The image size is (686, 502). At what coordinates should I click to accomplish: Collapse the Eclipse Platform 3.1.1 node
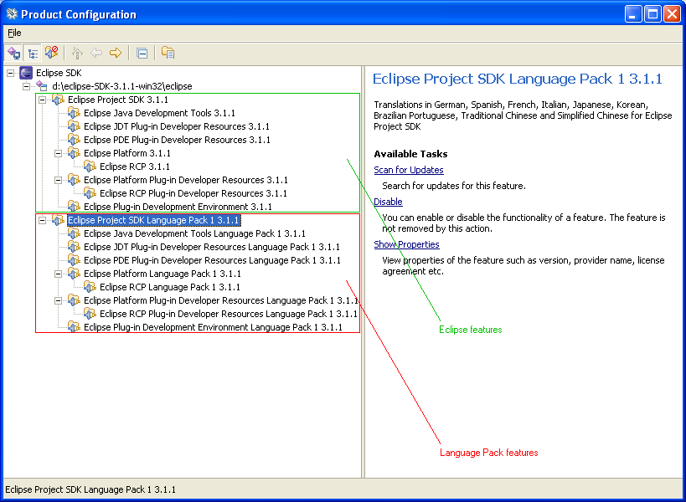pyautogui.click(x=58, y=153)
